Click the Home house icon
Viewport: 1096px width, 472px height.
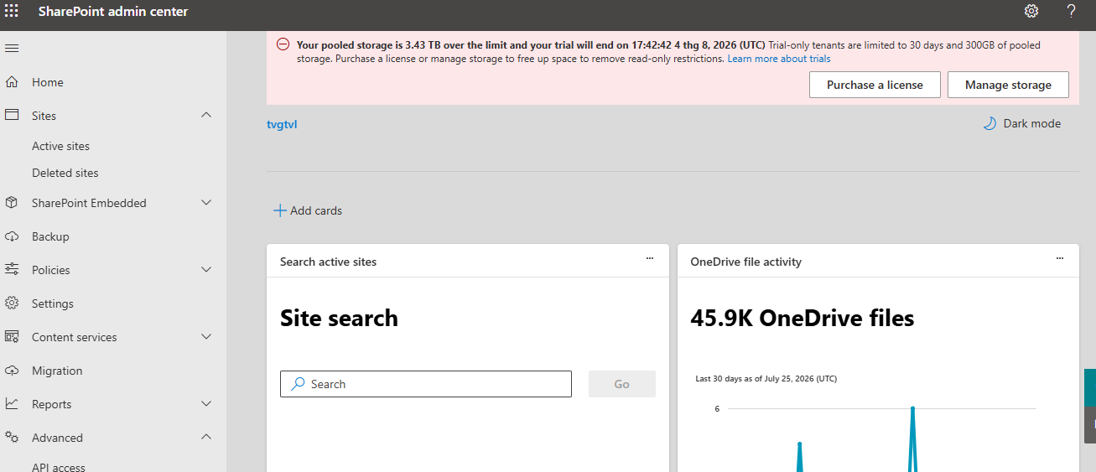12,82
